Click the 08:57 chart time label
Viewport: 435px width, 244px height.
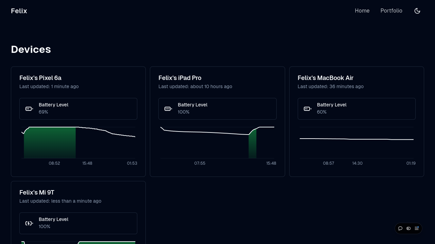coord(329,163)
